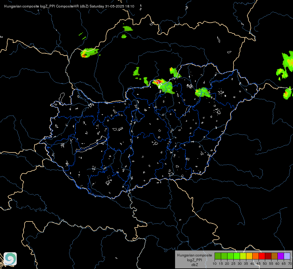Image resolution: width=293 pixels, height=269 pixels.
Task: Select the 35-40 dBZ yellow swatch
Action: click(x=249, y=256)
